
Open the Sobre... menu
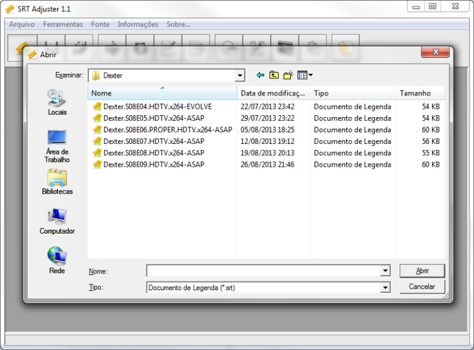(179, 24)
